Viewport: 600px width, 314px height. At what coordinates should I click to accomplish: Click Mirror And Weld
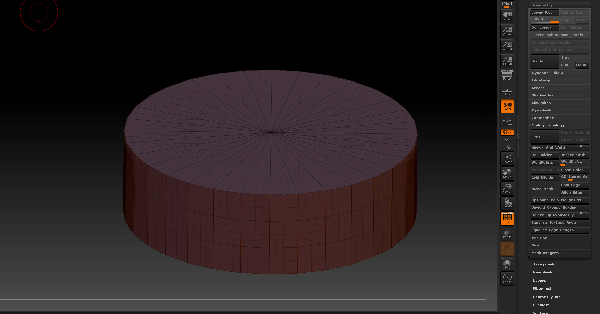pos(559,148)
